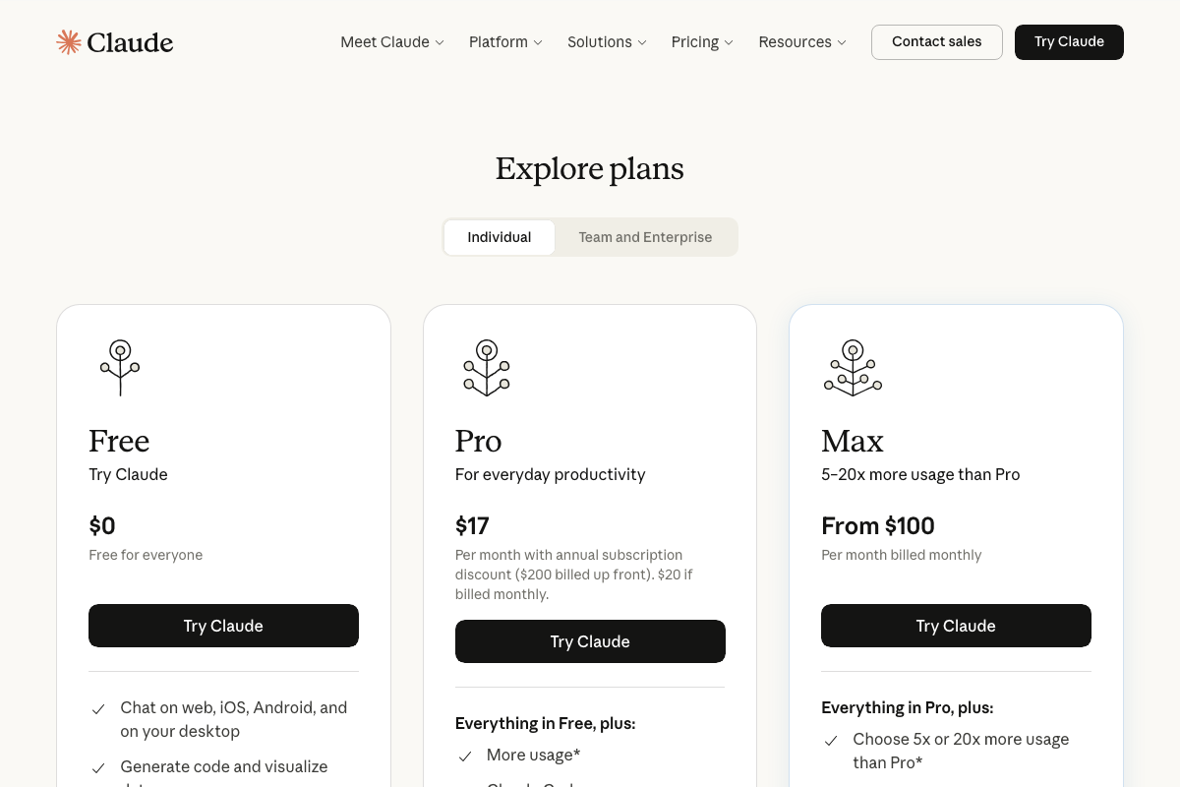The height and width of the screenshot is (787, 1180).
Task: Switch to the Team and Enterprise tab
Action: pyautogui.click(x=645, y=237)
